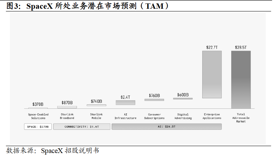Select the '$600B' value label
This screenshot has width=273, height=158.
tap(183, 95)
